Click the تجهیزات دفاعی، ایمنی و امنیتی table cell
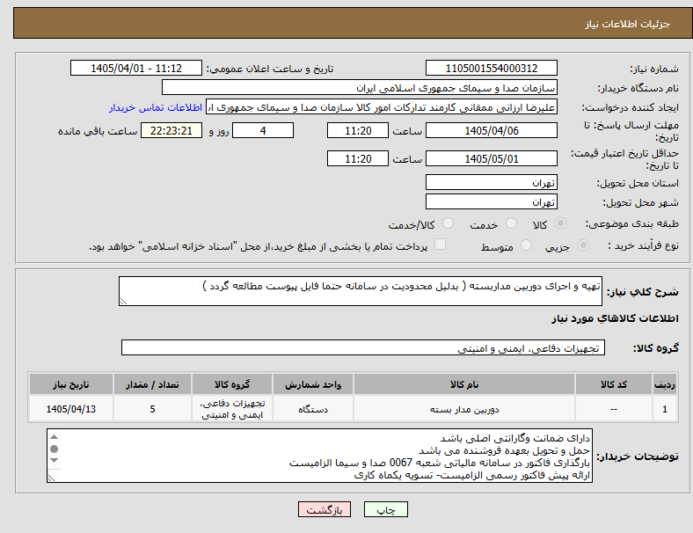Image resolution: width=693 pixels, height=533 pixels. [x=232, y=409]
